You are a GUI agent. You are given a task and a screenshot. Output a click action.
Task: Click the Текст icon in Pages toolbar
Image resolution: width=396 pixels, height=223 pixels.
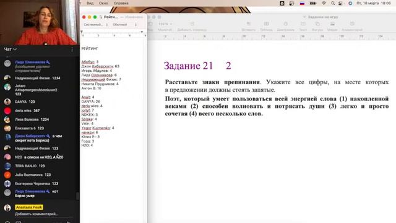click(303, 24)
